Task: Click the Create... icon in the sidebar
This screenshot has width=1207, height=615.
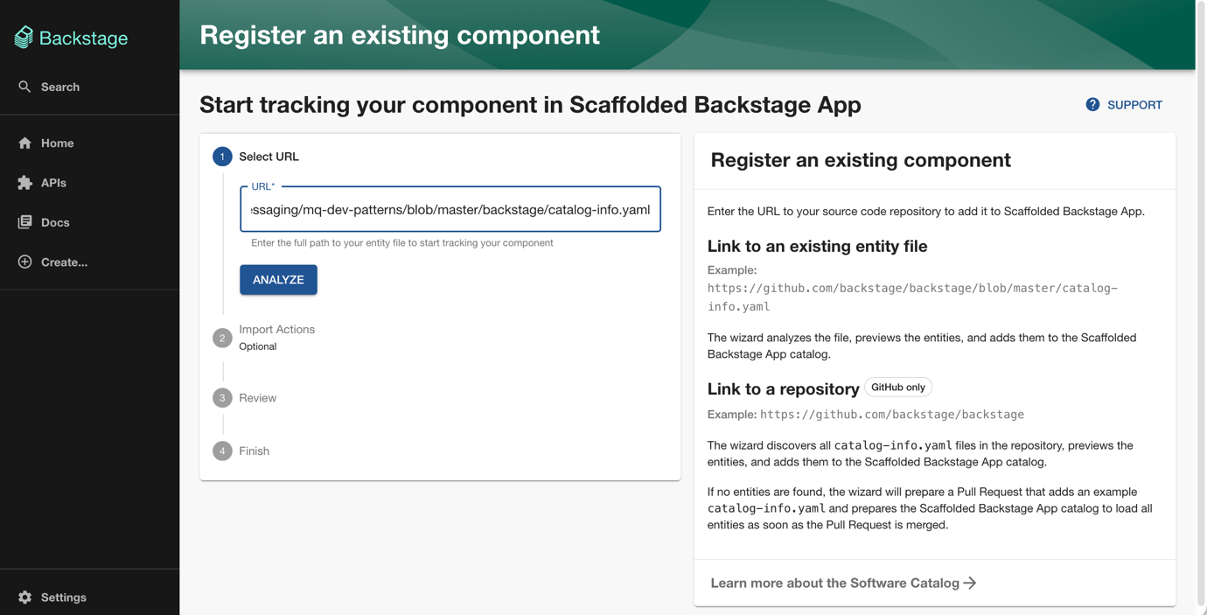Action: pyautogui.click(x=24, y=262)
